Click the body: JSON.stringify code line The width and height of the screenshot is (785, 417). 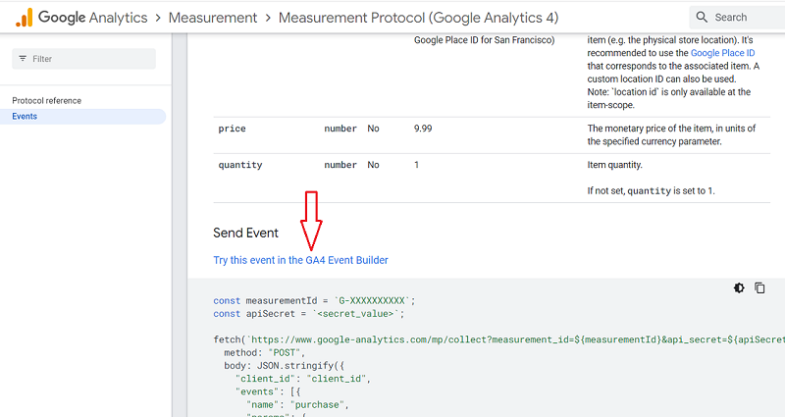[285, 366]
